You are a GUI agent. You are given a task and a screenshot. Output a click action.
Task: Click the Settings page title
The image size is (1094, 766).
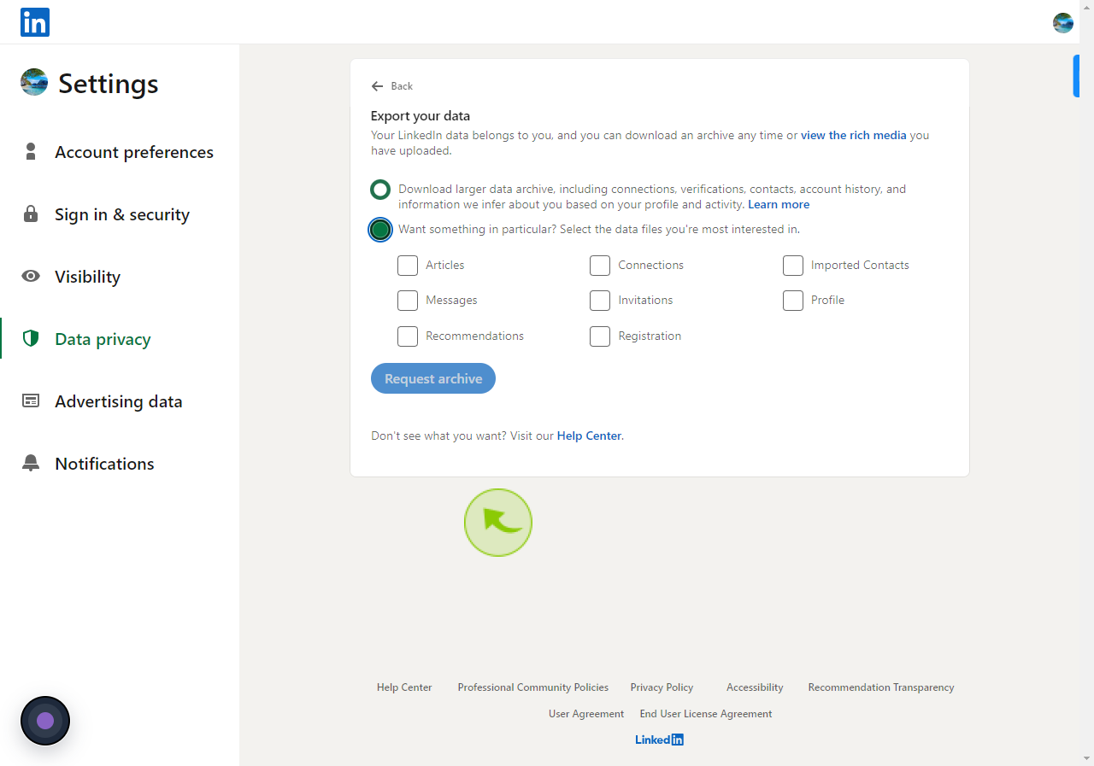point(109,84)
